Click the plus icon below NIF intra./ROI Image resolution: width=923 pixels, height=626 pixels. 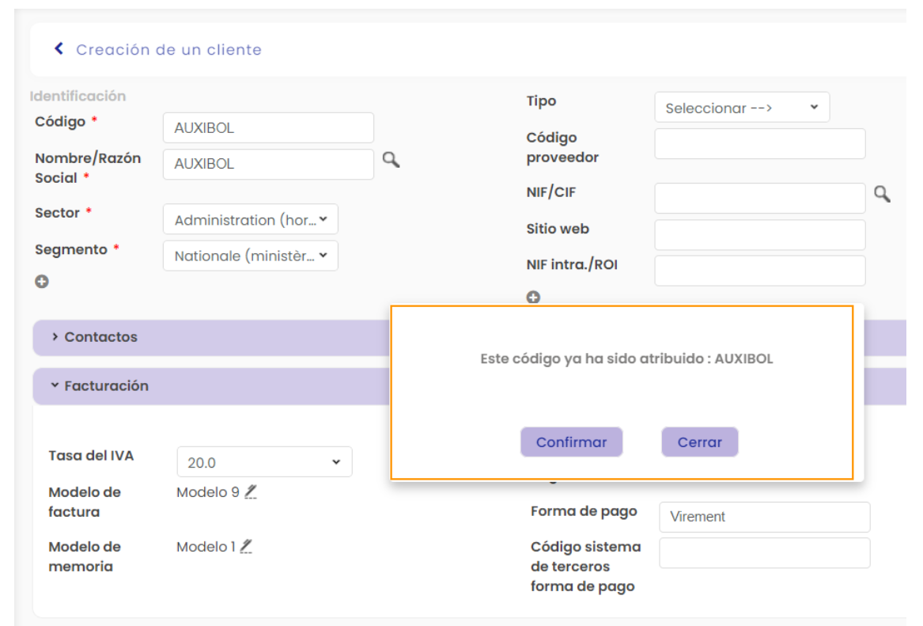[x=533, y=298]
